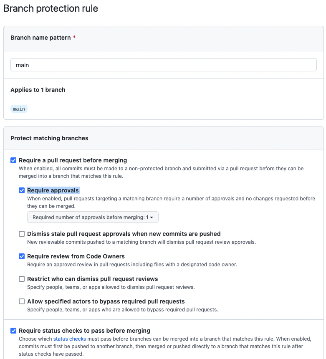Image resolution: width=326 pixels, height=359 pixels.
Task: Click the "Branch name pattern" label
Action: [40, 38]
